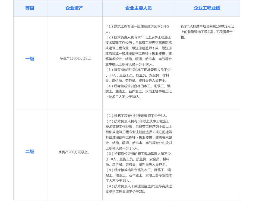Select the "净资产1500万元以上" cell text
The image size is (253, 202).
(75, 58)
